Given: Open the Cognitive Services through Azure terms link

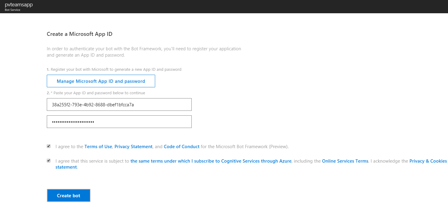Looking at the screenshot, I should point(211,161).
